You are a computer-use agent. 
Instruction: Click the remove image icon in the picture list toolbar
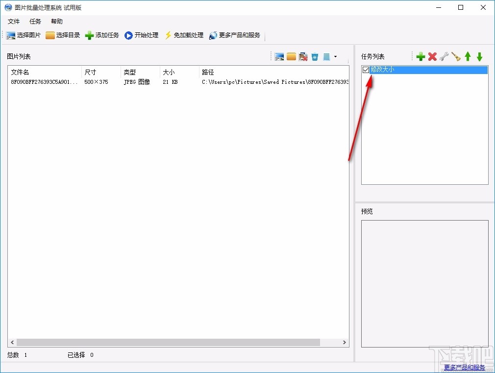pyautogui.click(x=303, y=56)
